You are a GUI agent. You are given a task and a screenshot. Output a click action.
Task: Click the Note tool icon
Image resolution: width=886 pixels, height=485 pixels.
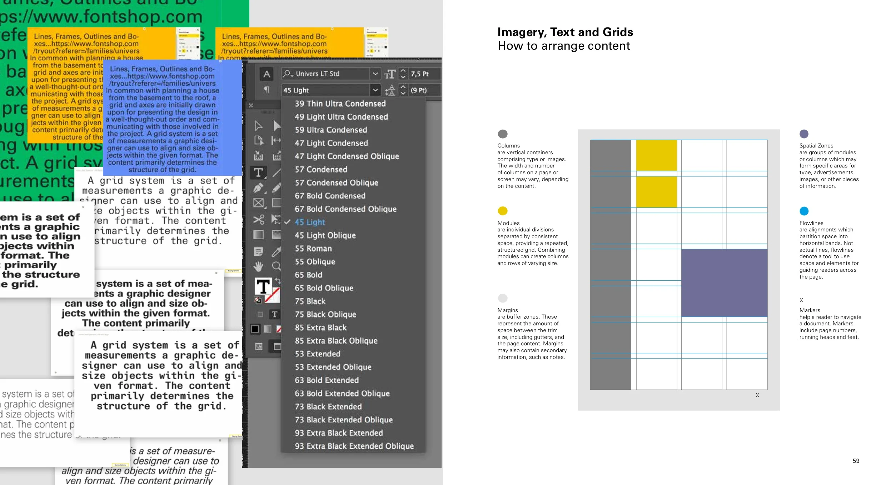[258, 251]
